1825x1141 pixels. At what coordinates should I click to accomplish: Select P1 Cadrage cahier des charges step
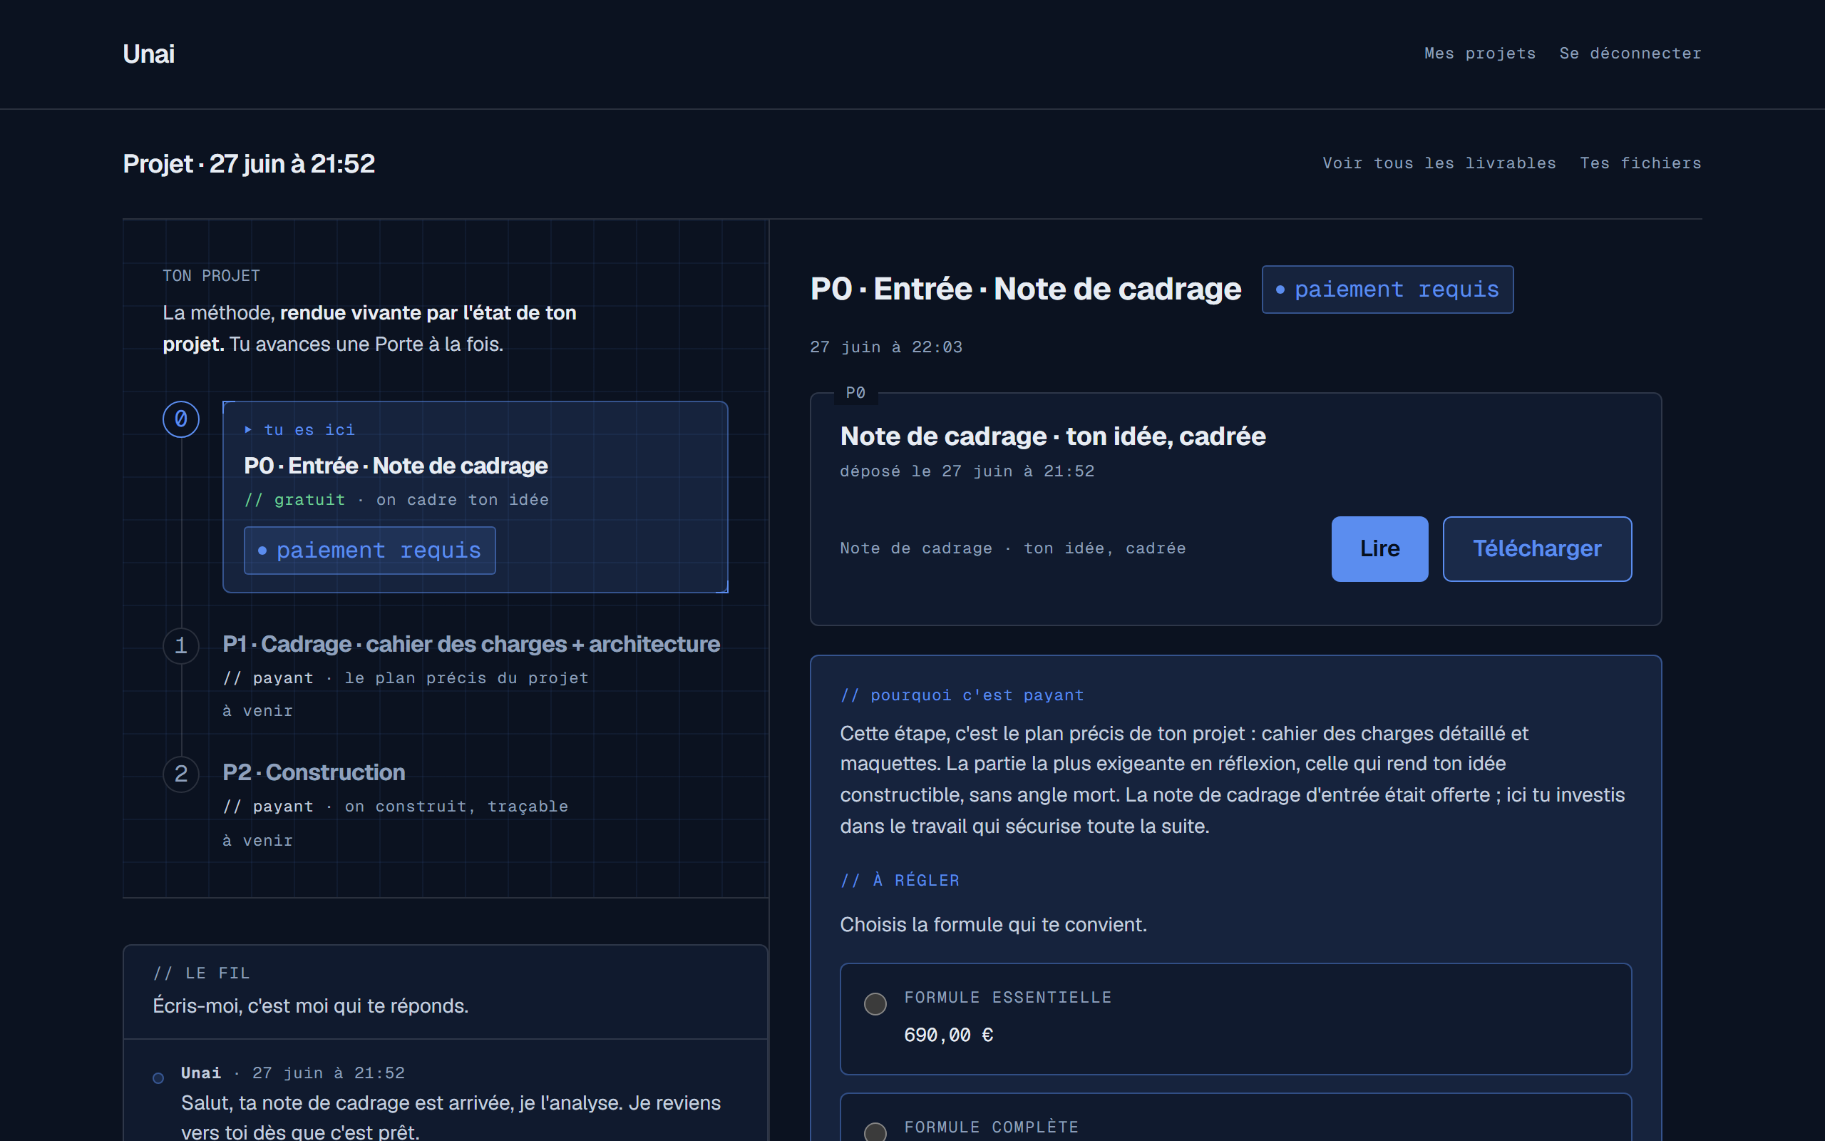(471, 645)
